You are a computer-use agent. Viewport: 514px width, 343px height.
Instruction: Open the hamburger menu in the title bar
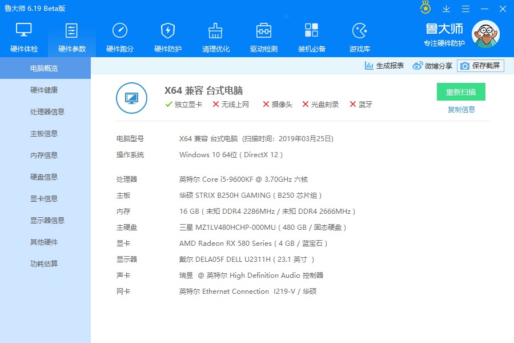point(465,9)
